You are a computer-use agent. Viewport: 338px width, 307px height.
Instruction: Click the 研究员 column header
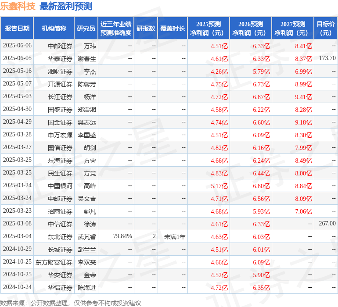(86, 28)
